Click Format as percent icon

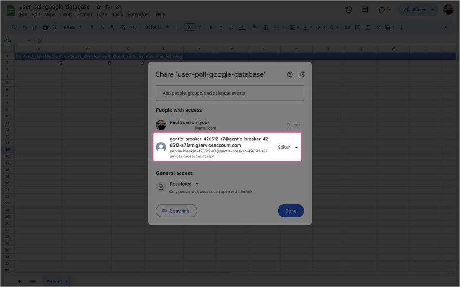pos(102,27)
